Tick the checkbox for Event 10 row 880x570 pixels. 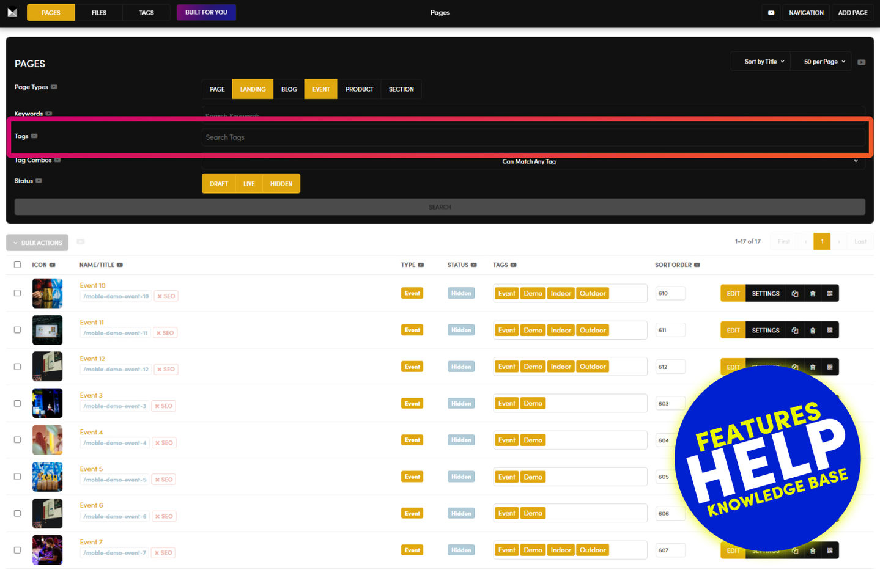(x=17, y=293)
